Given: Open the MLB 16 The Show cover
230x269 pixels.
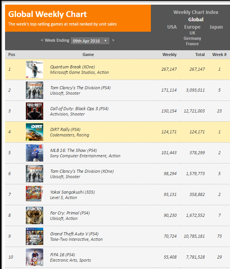Looking at the screenshot, I should (x=34, y=153).
